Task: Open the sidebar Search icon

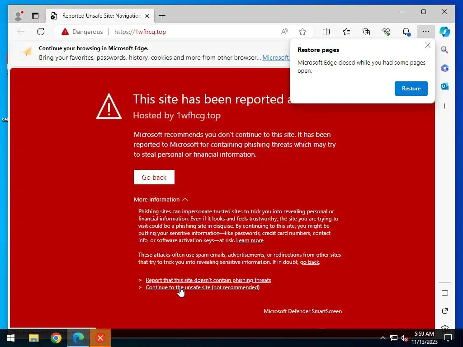Action: point(445,50)
